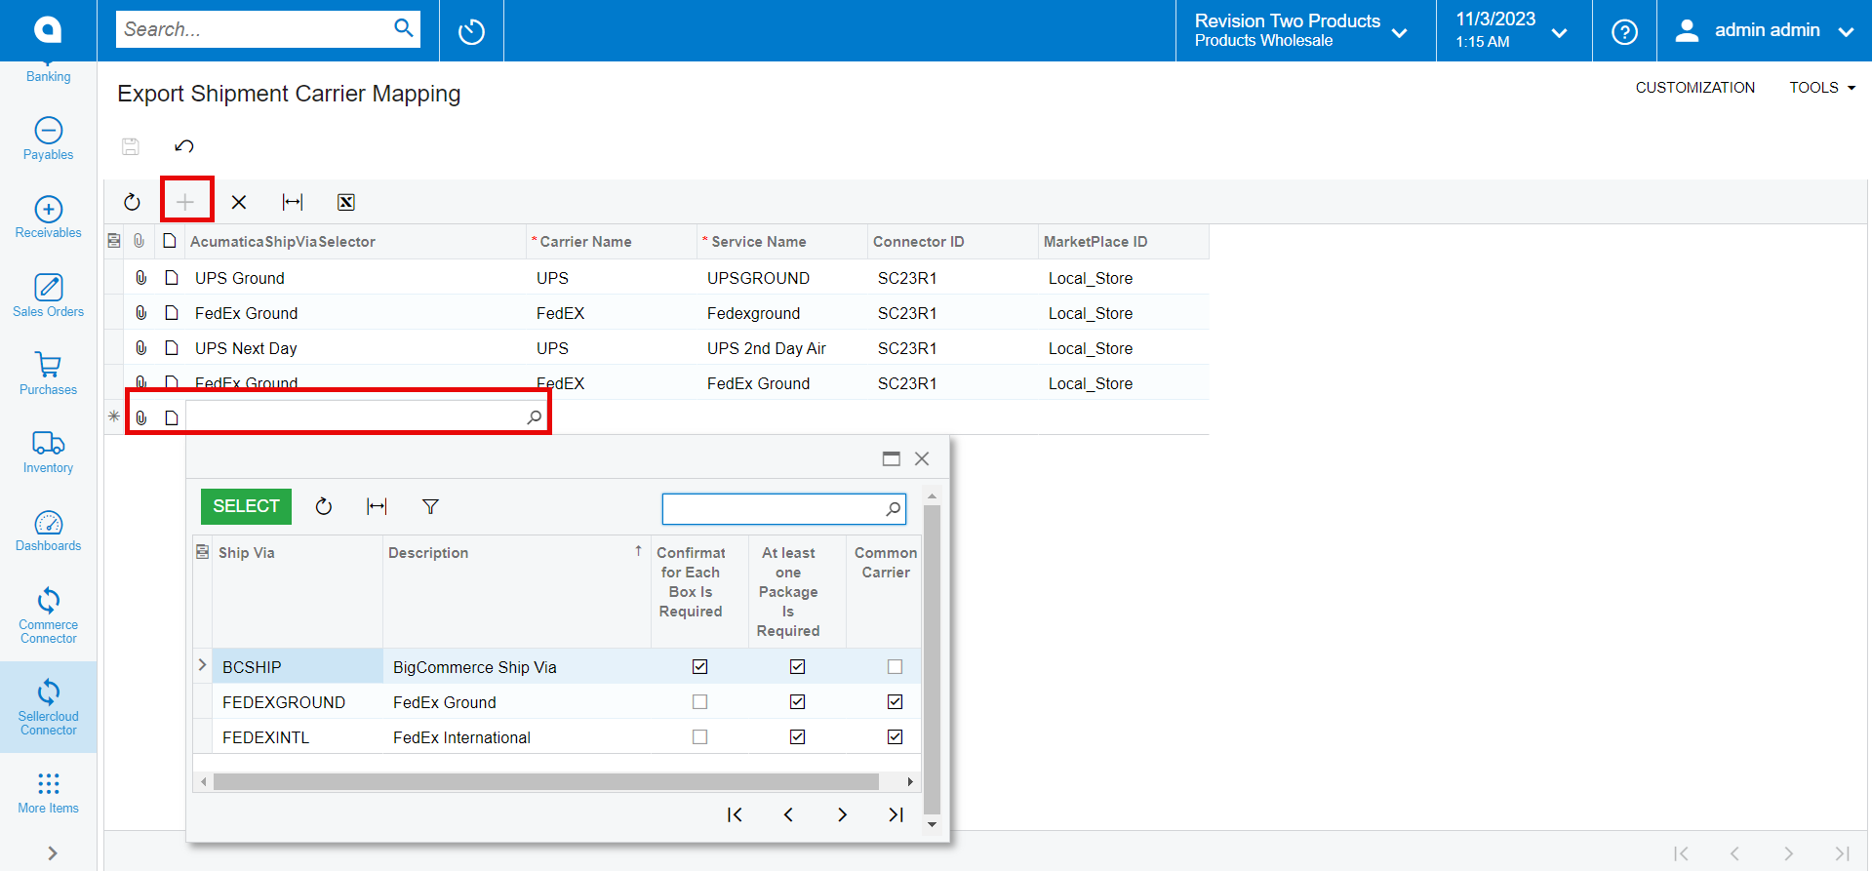Image resolution: width=1872 pixels, height=871 pixels.
Task: Go to next page of lookup
Action: pos(842,814)
